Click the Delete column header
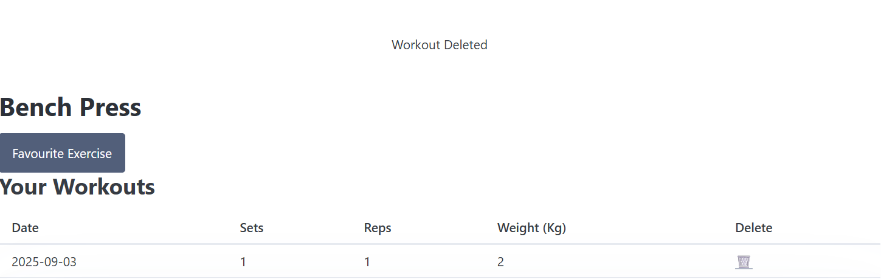 (x=753, y=228)
